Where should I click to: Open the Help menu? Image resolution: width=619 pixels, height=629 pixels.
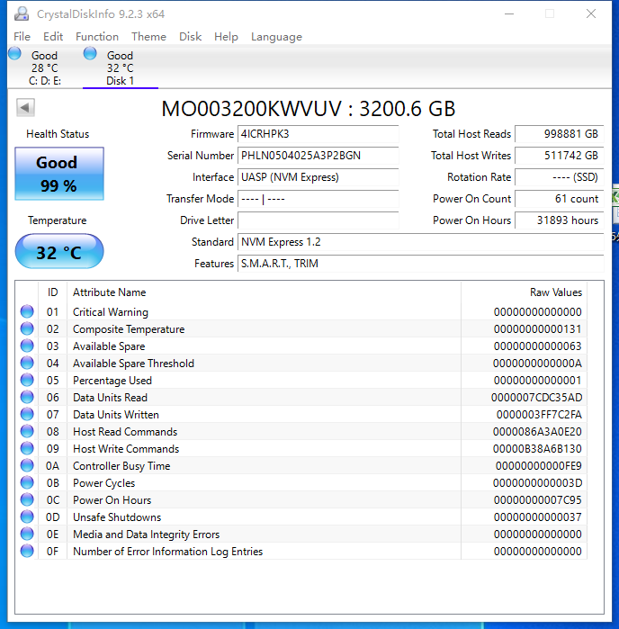(226, 37)
